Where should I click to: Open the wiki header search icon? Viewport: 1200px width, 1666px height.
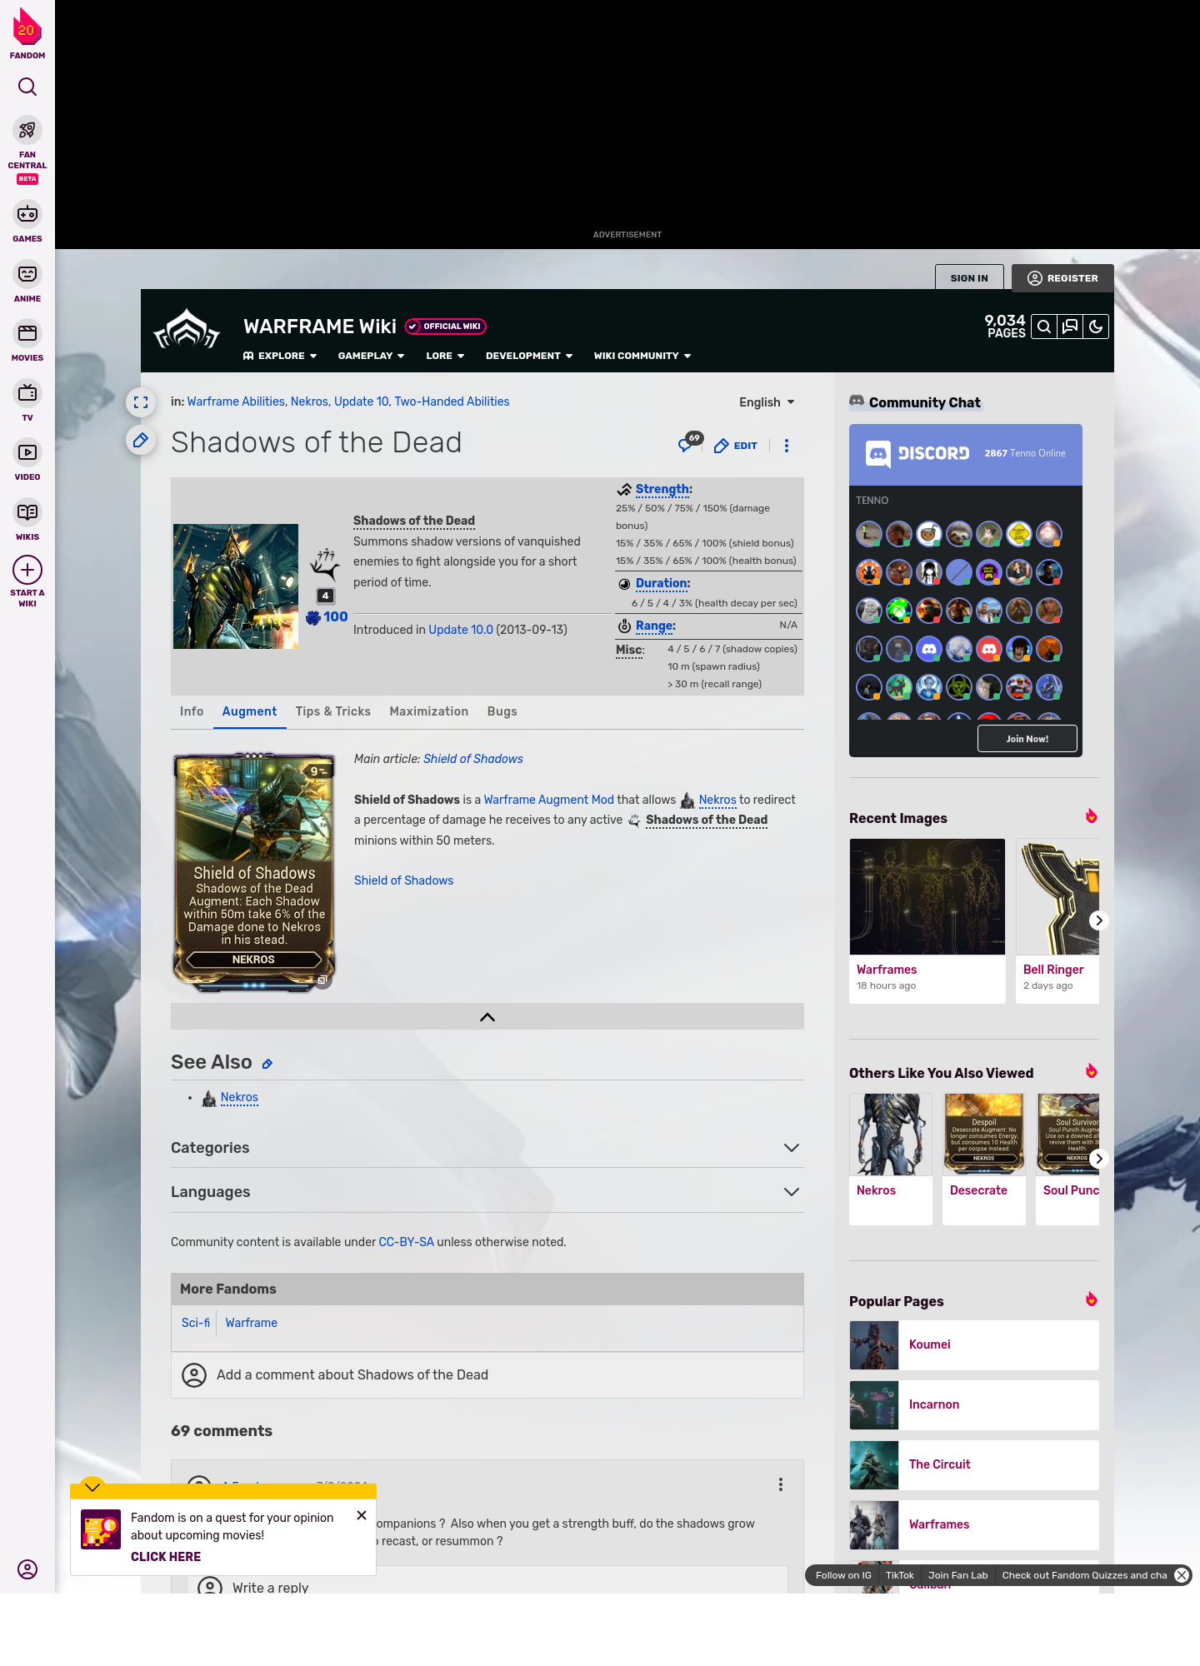pos(1044,327)
